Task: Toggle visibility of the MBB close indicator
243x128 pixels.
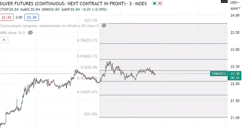Action: pos(30,33)
